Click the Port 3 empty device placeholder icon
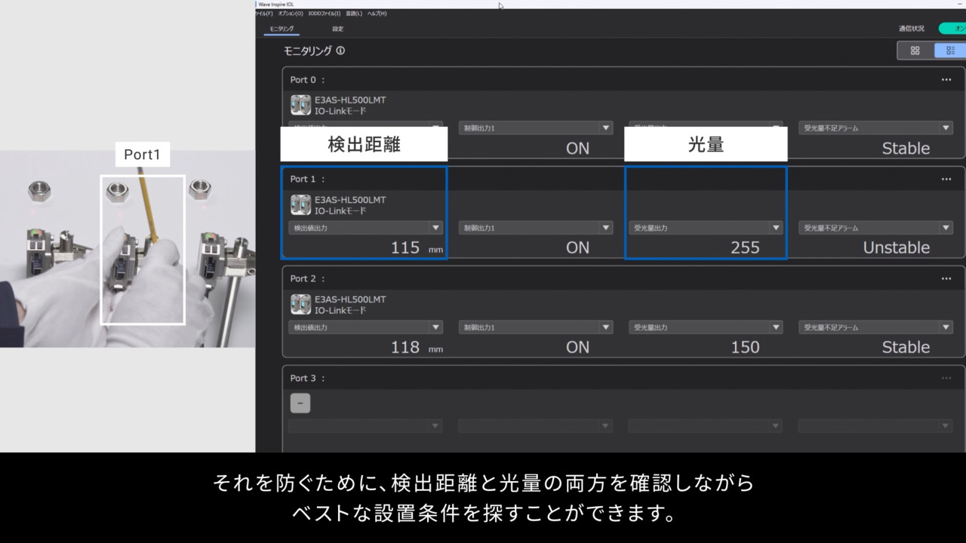 click(300, 403)
